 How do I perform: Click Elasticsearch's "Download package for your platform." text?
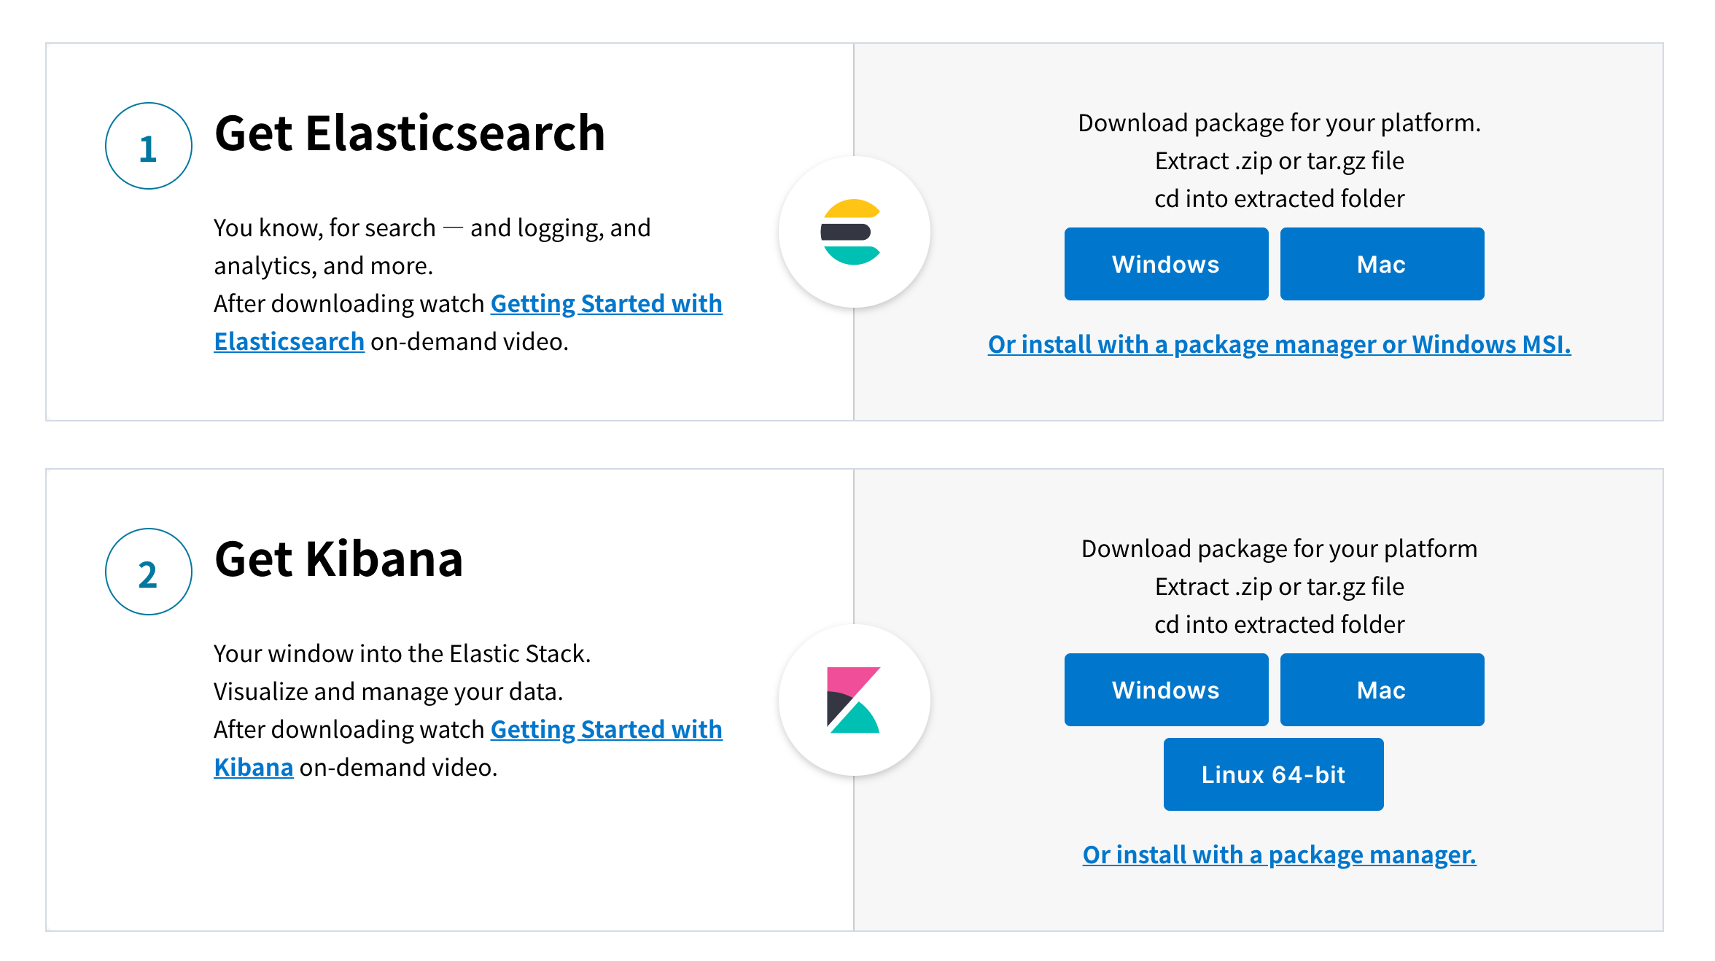click(1279, 123)
